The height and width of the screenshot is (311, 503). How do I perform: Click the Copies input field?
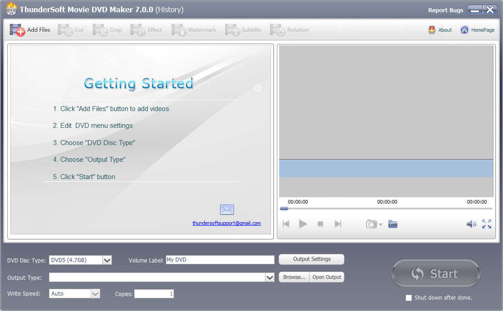(x=154, y=294)
